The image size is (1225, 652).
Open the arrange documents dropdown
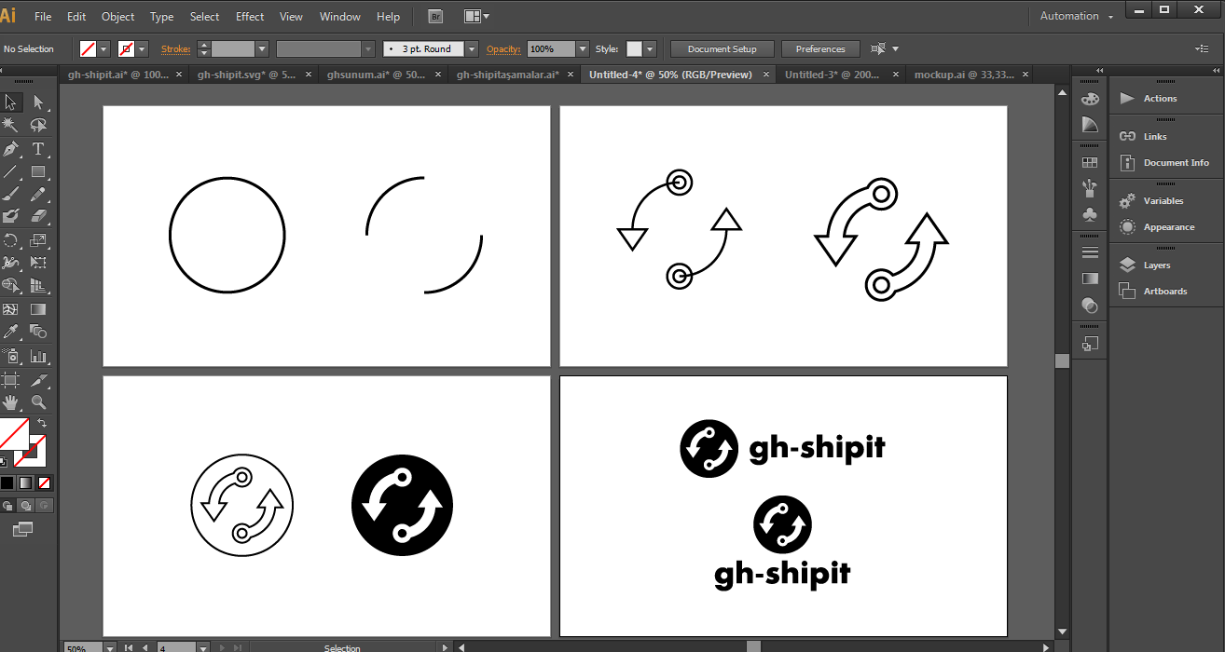pos(476,16)
